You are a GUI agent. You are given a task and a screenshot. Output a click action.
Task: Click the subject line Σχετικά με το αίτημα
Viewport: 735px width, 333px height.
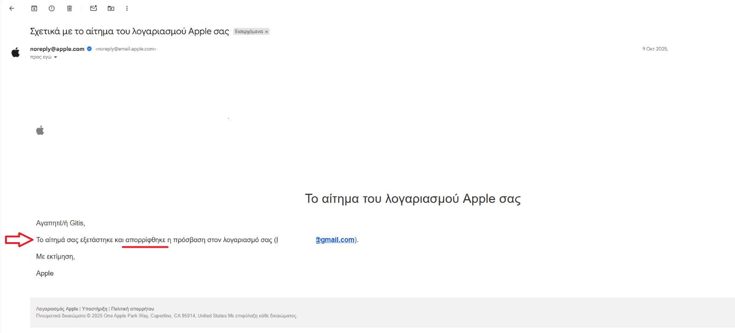point(130,31)
